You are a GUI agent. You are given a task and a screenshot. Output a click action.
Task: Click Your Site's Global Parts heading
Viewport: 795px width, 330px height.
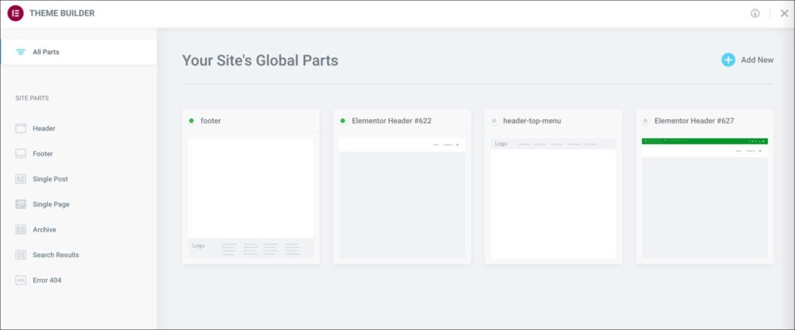point(260,60)
